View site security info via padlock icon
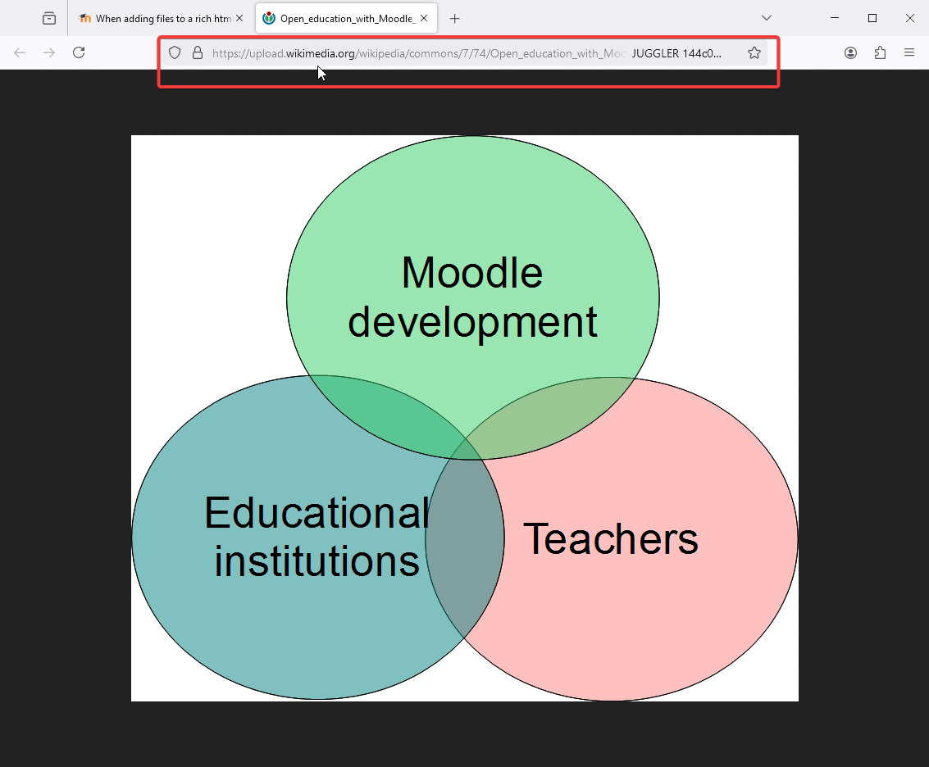Screen dimensions: 929x767 tap(198, 52)
